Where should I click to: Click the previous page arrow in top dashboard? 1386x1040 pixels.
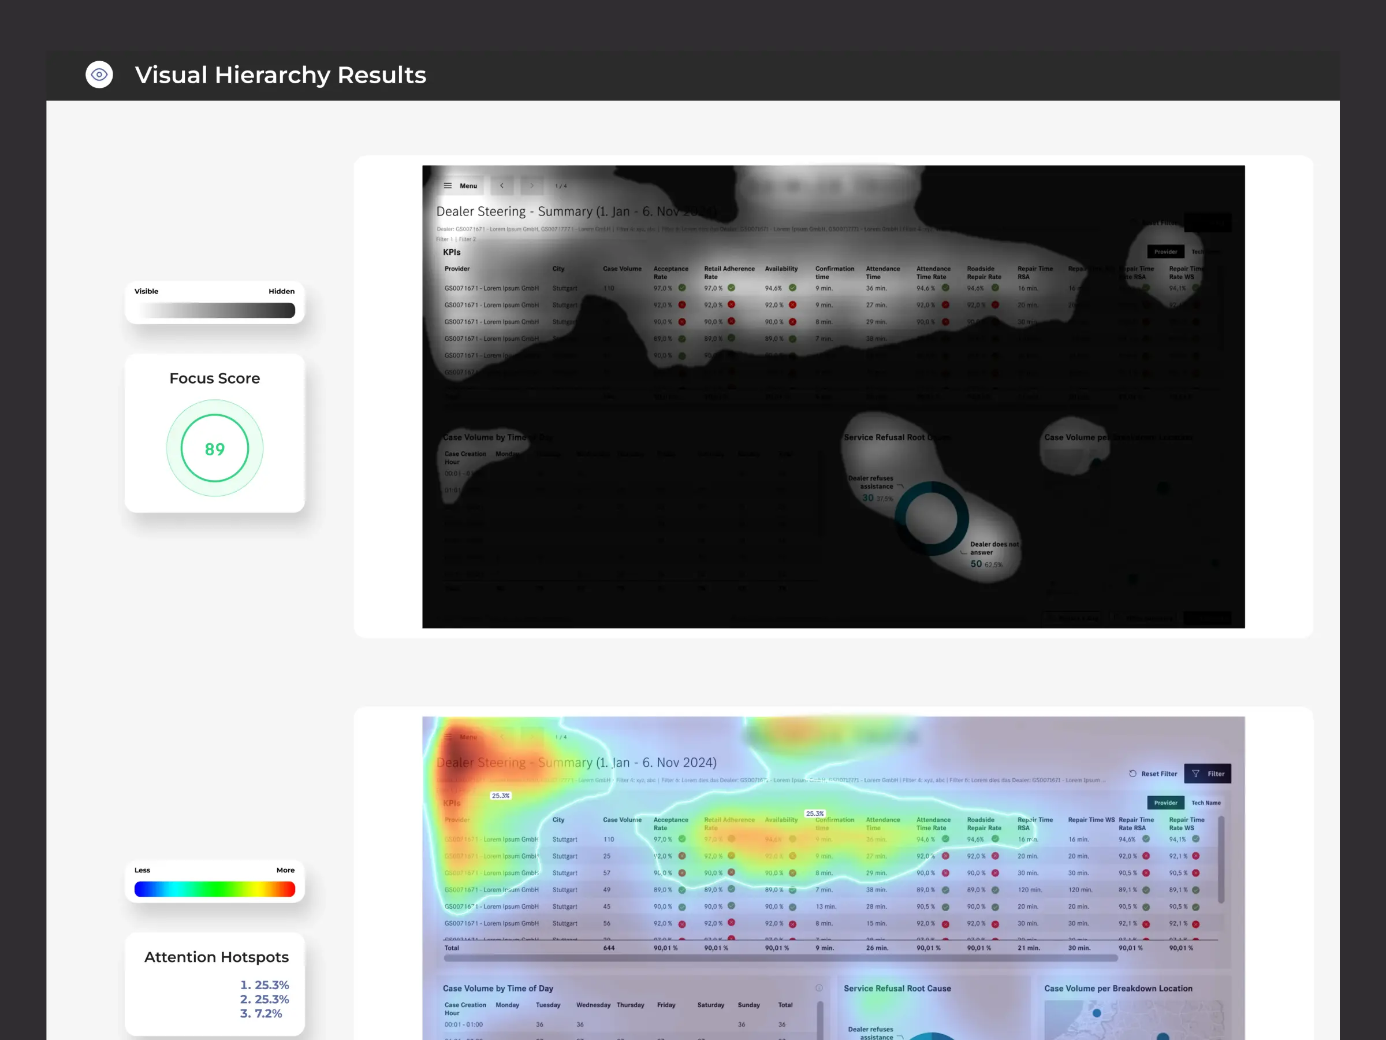tap(501, 185)
